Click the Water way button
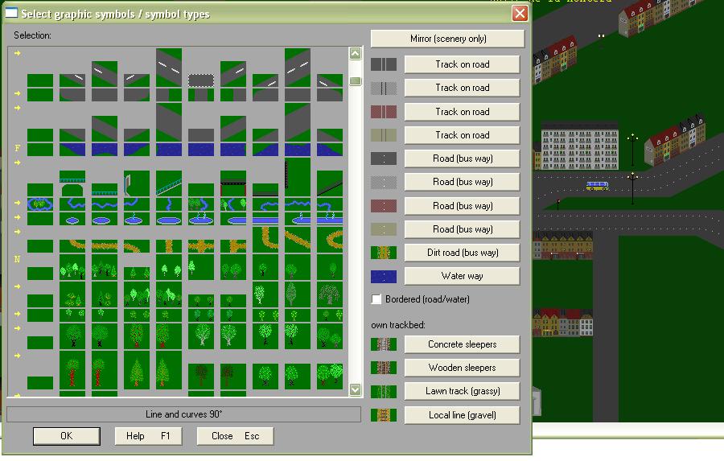The image size is (724, 461). [x=462, y=276]
